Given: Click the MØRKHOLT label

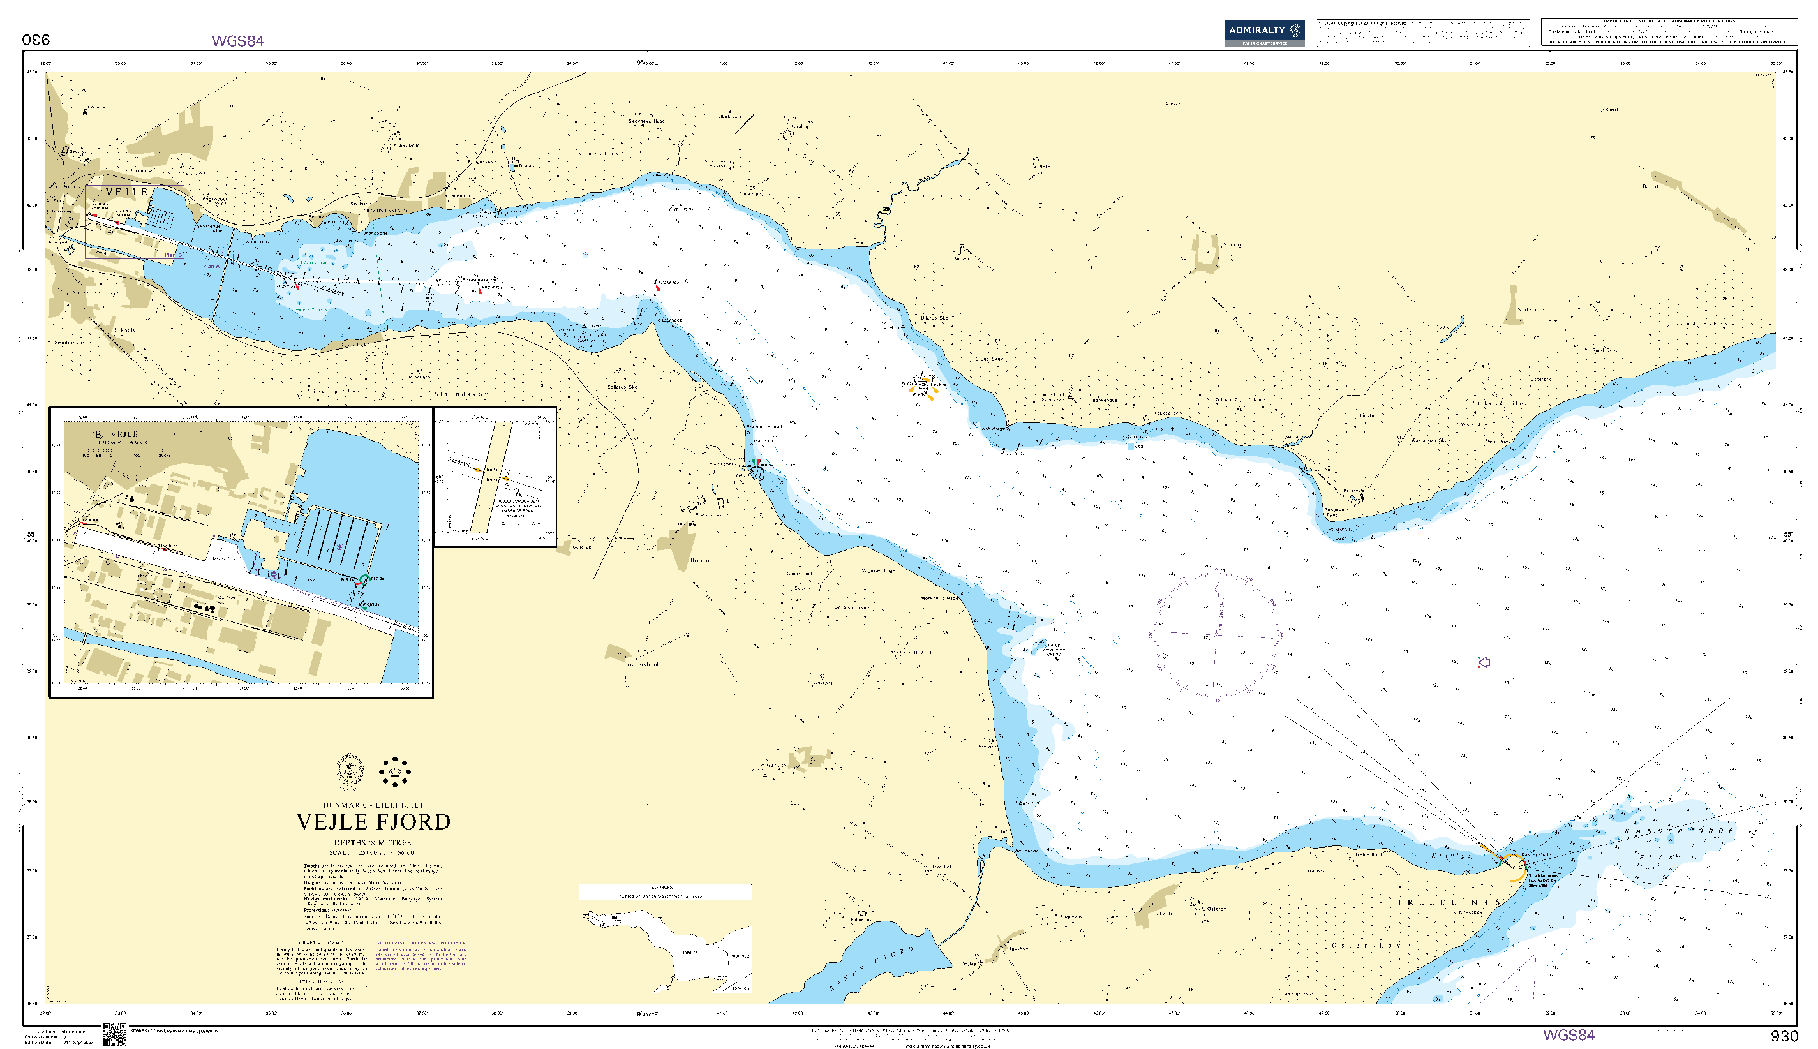Looking at the screenshot, I should [x=913, y=652].
